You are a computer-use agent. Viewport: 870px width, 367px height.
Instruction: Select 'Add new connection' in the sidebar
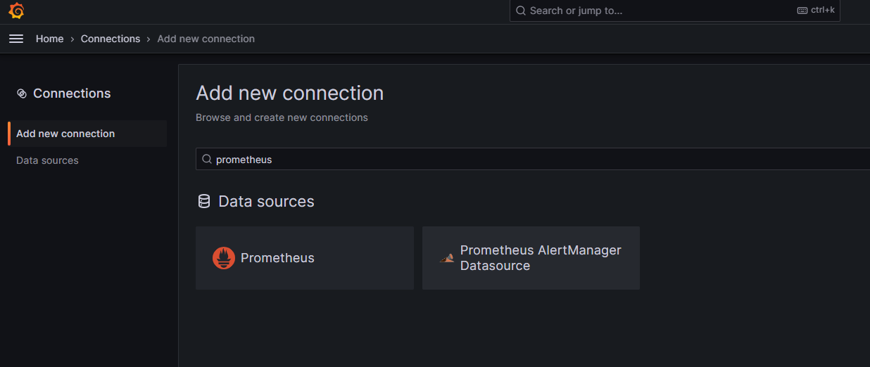(x=65, y=134)
